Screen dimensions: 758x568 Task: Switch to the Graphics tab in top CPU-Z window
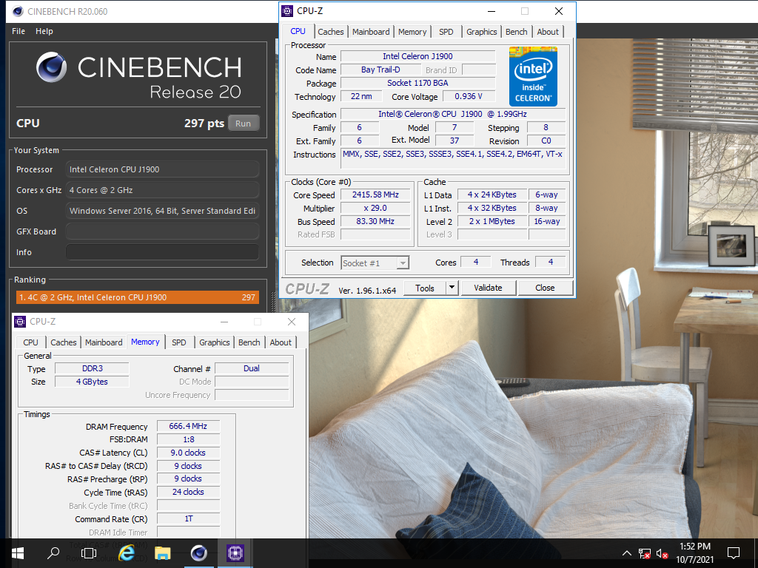(481, 32)
